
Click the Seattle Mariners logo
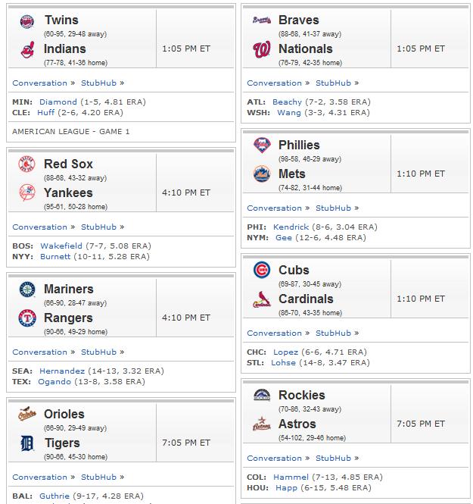click(x=27, y=290)
